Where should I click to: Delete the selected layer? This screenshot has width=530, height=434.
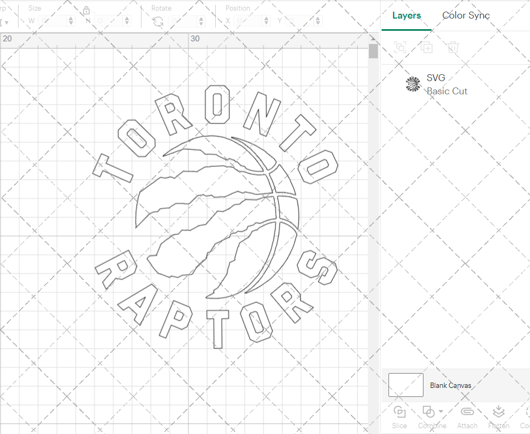tap(453, 47)
